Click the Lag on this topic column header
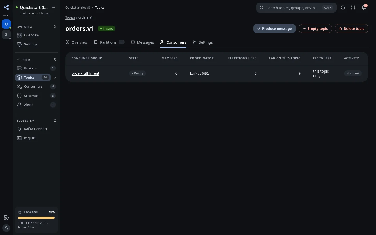Image resolution: width=376 pixels, height=235 pixels. coord(285,58)
